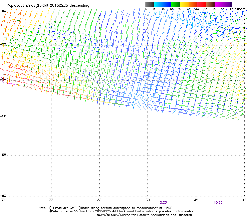Click the legend tick label 40
The height and width of the screenshot is (217, 247).
click(214, 9)
